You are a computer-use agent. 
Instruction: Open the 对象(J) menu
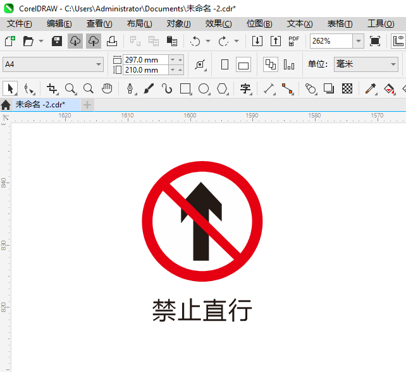click(x=179, y=24)
